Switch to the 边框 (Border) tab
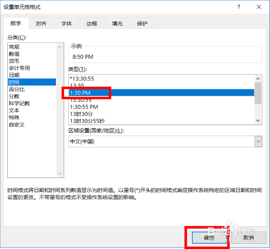Viewport: 270px width, 249px height. tap(92, 24)
